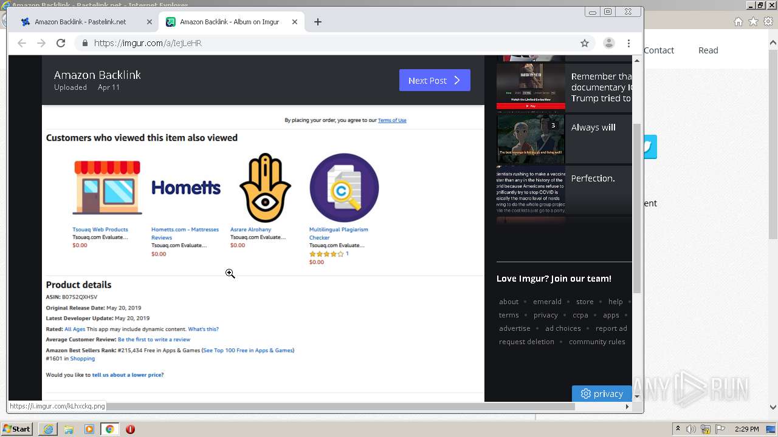Viewport: 778px width, 437px height.
Task: Open the privacy footer link
Action: click(546, 315)
